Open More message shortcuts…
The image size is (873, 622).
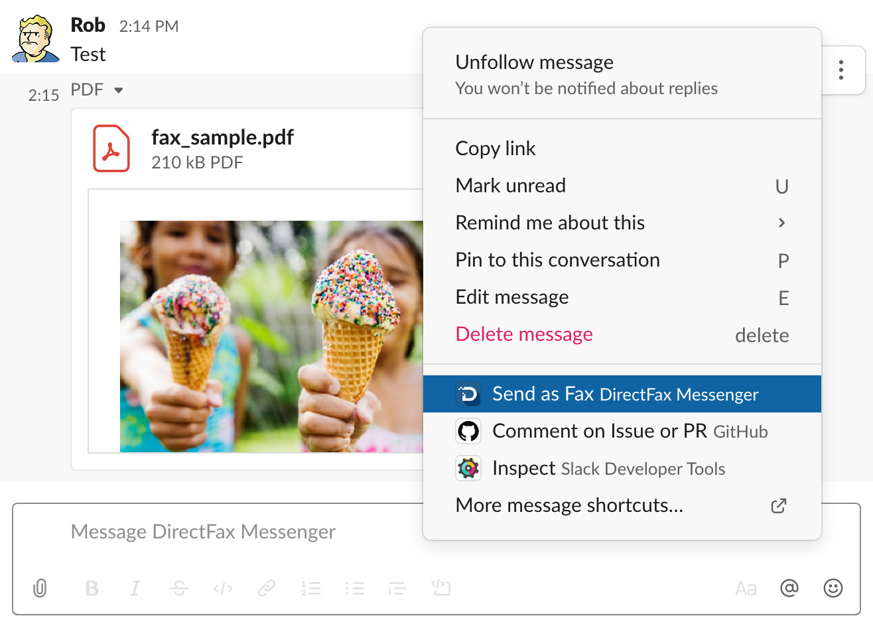622,505
